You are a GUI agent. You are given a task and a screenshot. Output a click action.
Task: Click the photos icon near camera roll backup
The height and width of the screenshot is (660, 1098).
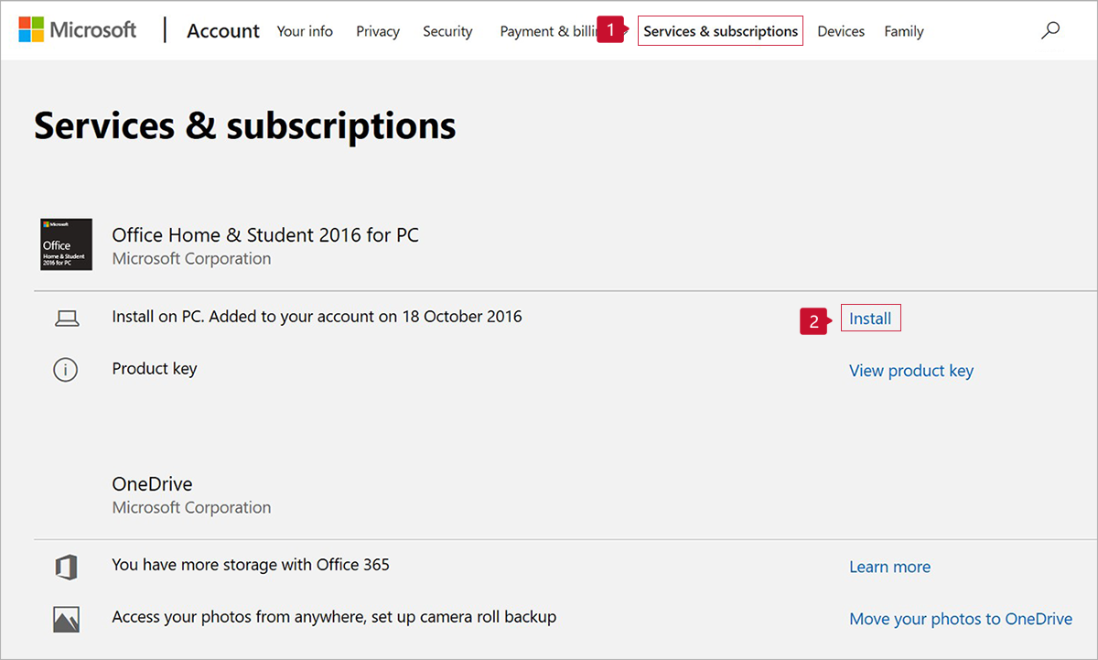(66, 619)
